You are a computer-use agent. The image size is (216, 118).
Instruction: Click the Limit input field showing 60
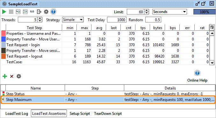point(135,12)
